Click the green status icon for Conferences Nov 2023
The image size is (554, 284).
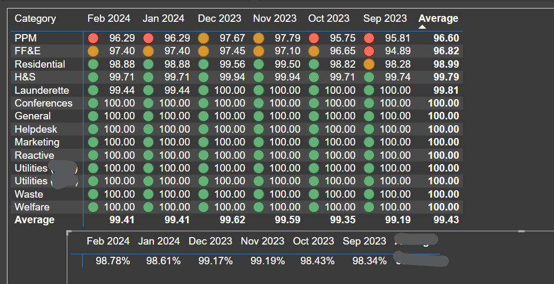pos(259,103)
